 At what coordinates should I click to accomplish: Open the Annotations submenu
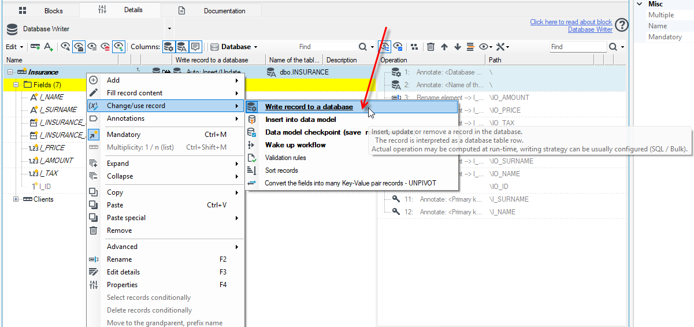pos(166,118)
